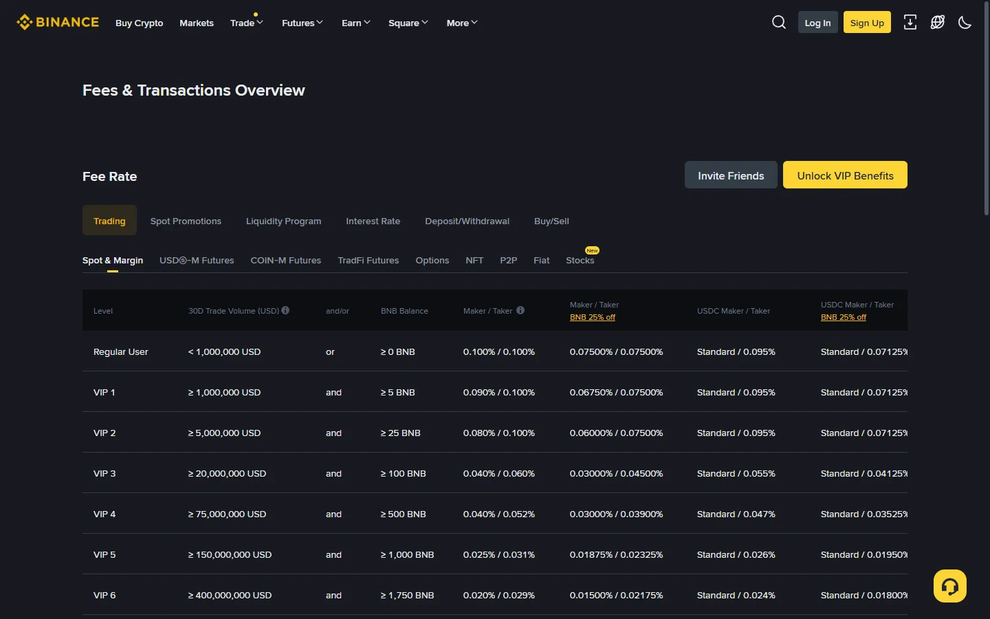This screenshot has height=619, width=990.
Task: Expand the Square dropdown
Action: click(408, 23)
